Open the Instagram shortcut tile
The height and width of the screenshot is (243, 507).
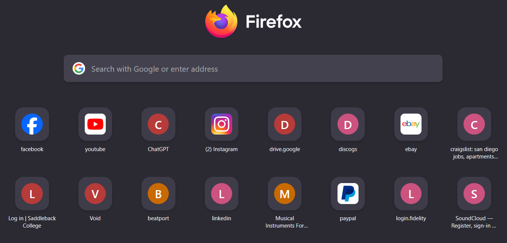click(x=221, y=124)
